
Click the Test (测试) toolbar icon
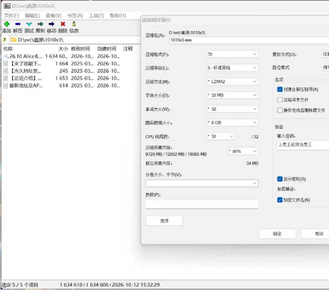click(x=29, y=24)
